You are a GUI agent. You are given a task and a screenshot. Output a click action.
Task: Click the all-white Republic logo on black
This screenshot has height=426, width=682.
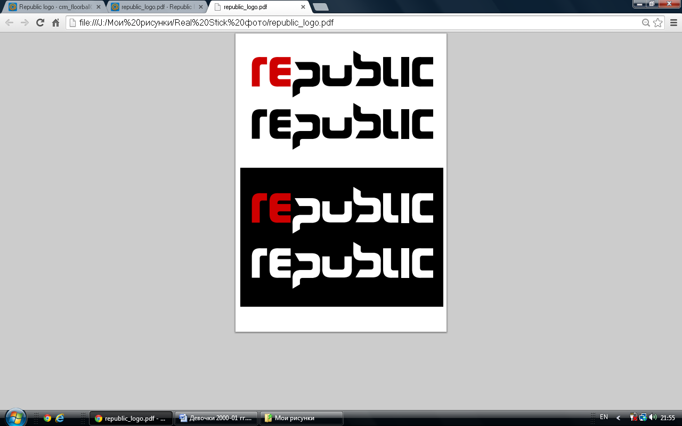tap(342, 265)
